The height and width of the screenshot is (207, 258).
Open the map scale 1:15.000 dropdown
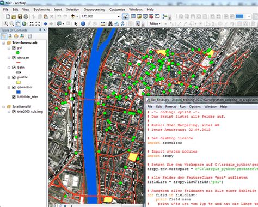[x=119, y=16]
